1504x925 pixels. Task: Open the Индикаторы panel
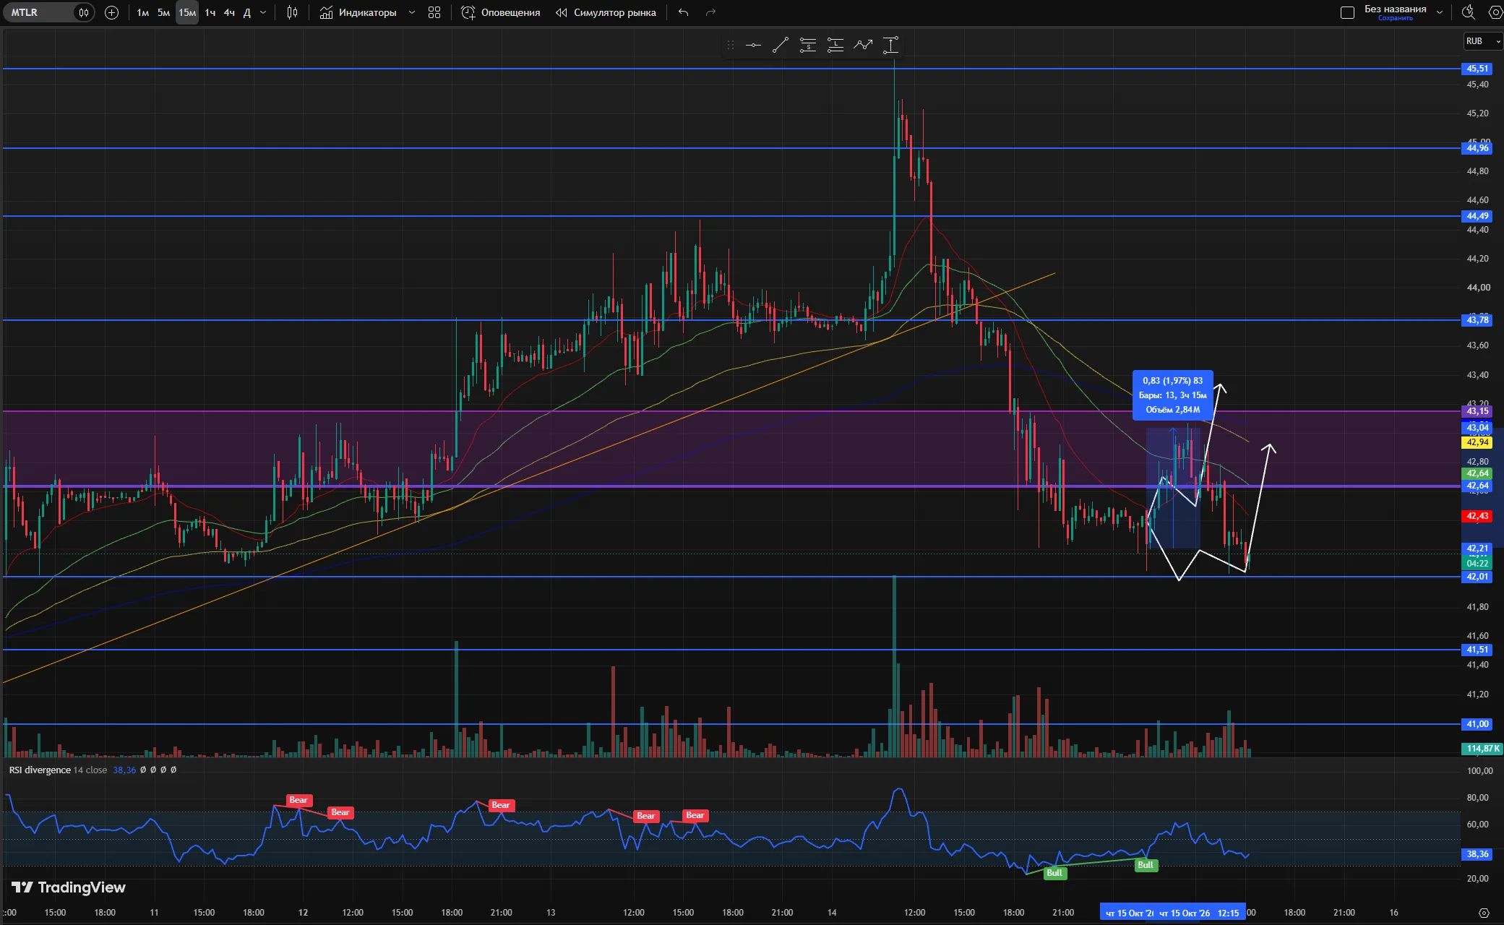pos(358,12)
